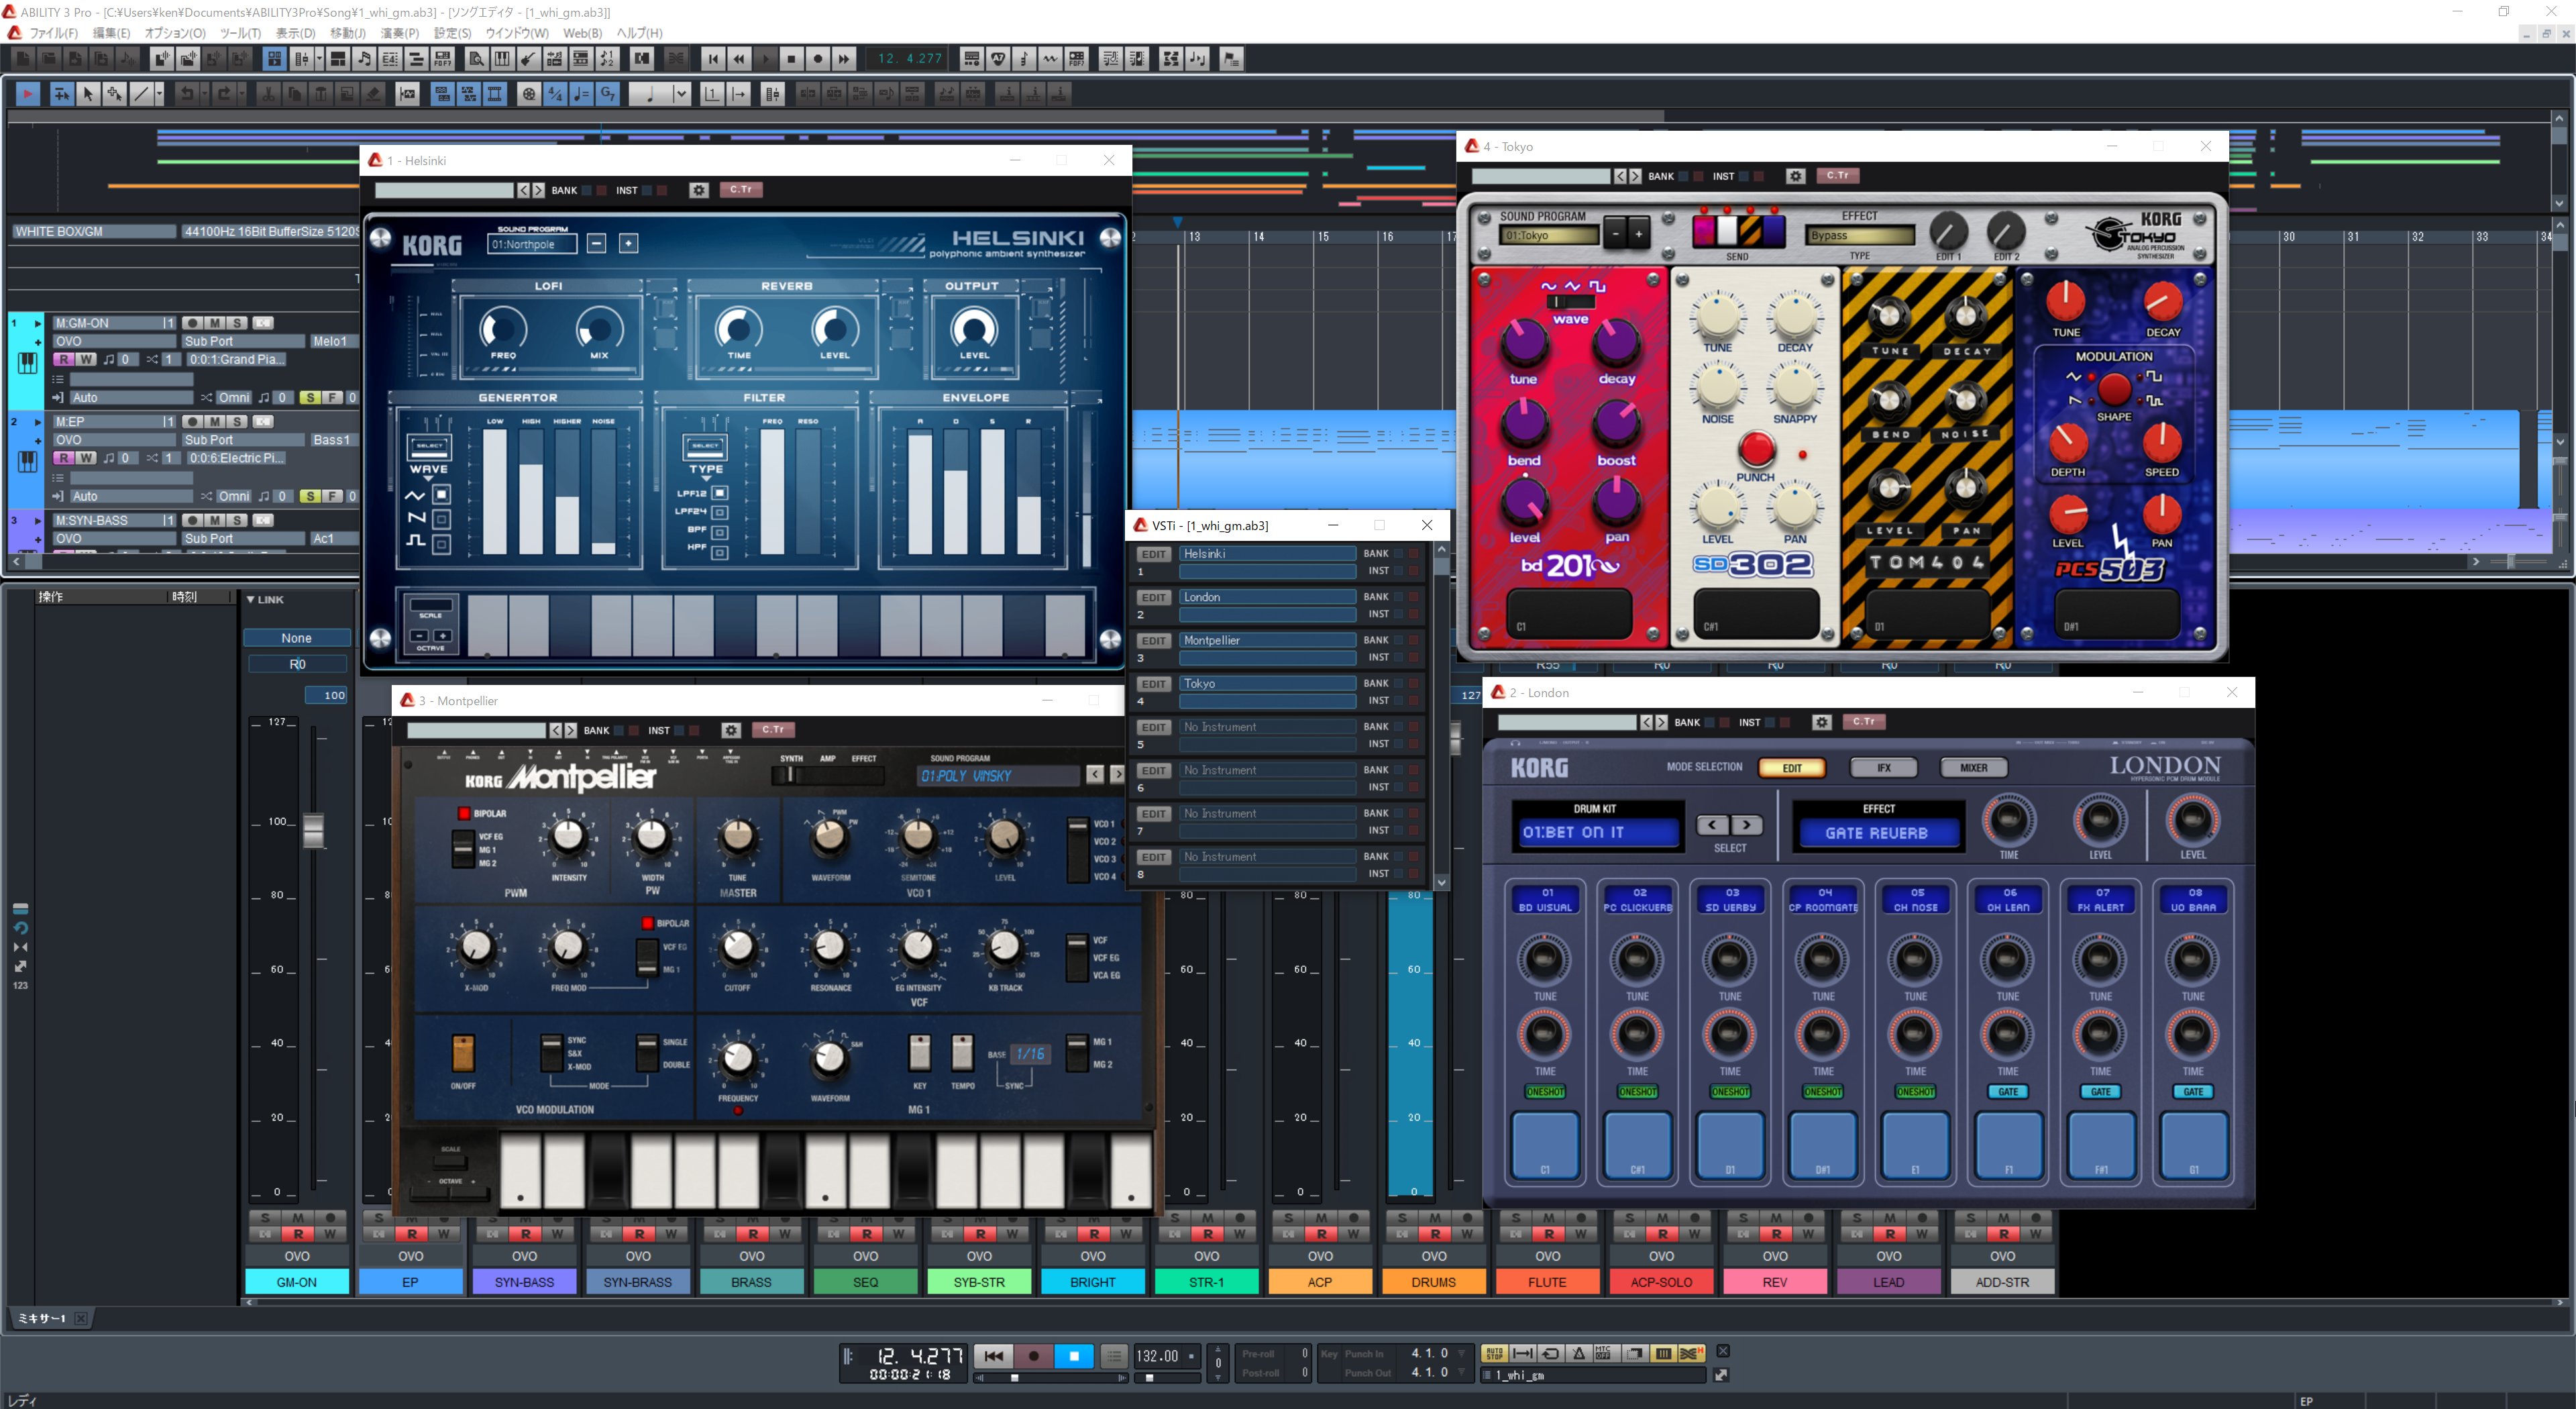This screenshot has width=2576, height=1409.
Task: Click the top toolbar fast-forward button
Action: 843,59
